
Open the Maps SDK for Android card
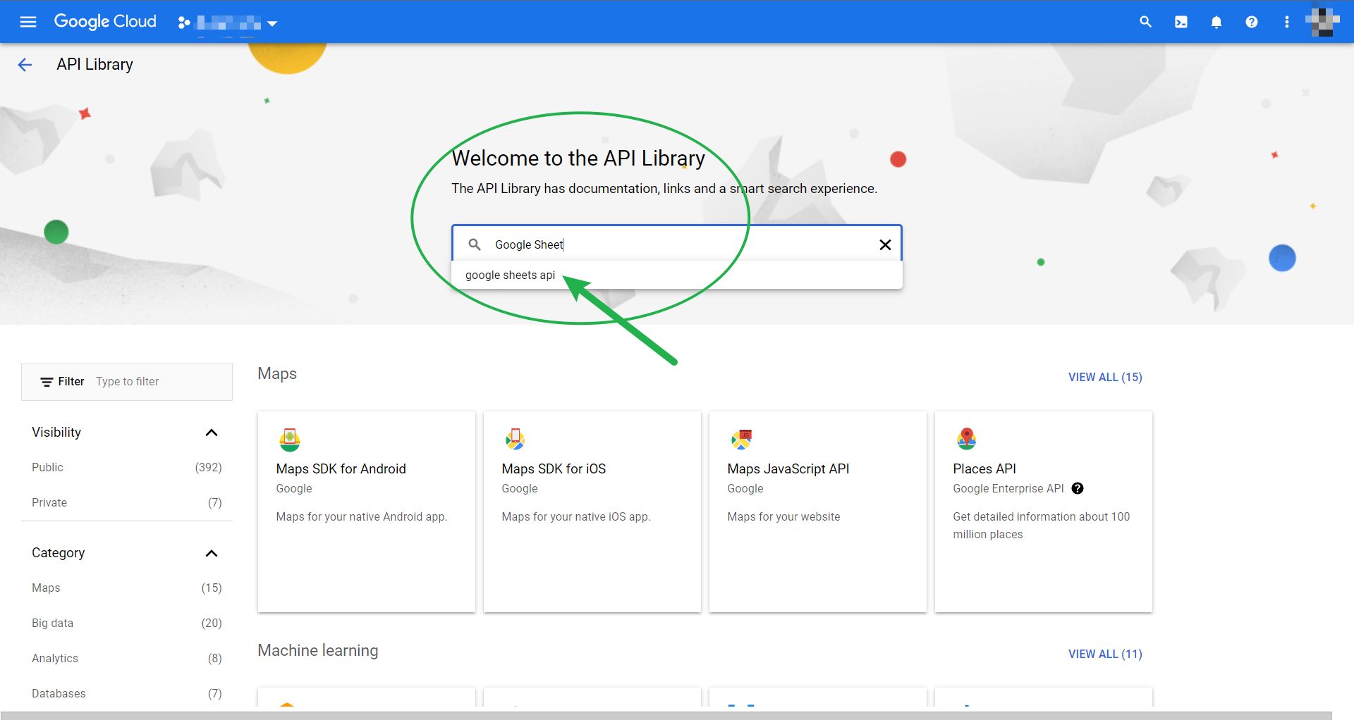point(367,511)
